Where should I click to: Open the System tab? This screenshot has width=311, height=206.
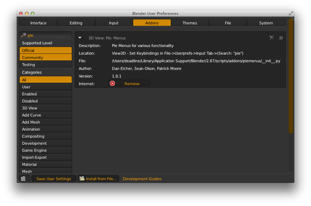pos(266,23)
